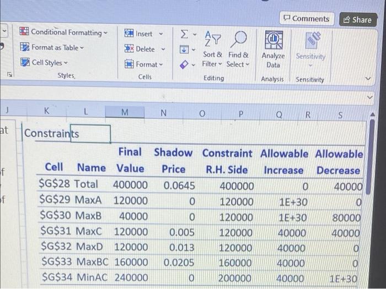Expand the AutoSum dropdown arrow

[x=195, y=35]
